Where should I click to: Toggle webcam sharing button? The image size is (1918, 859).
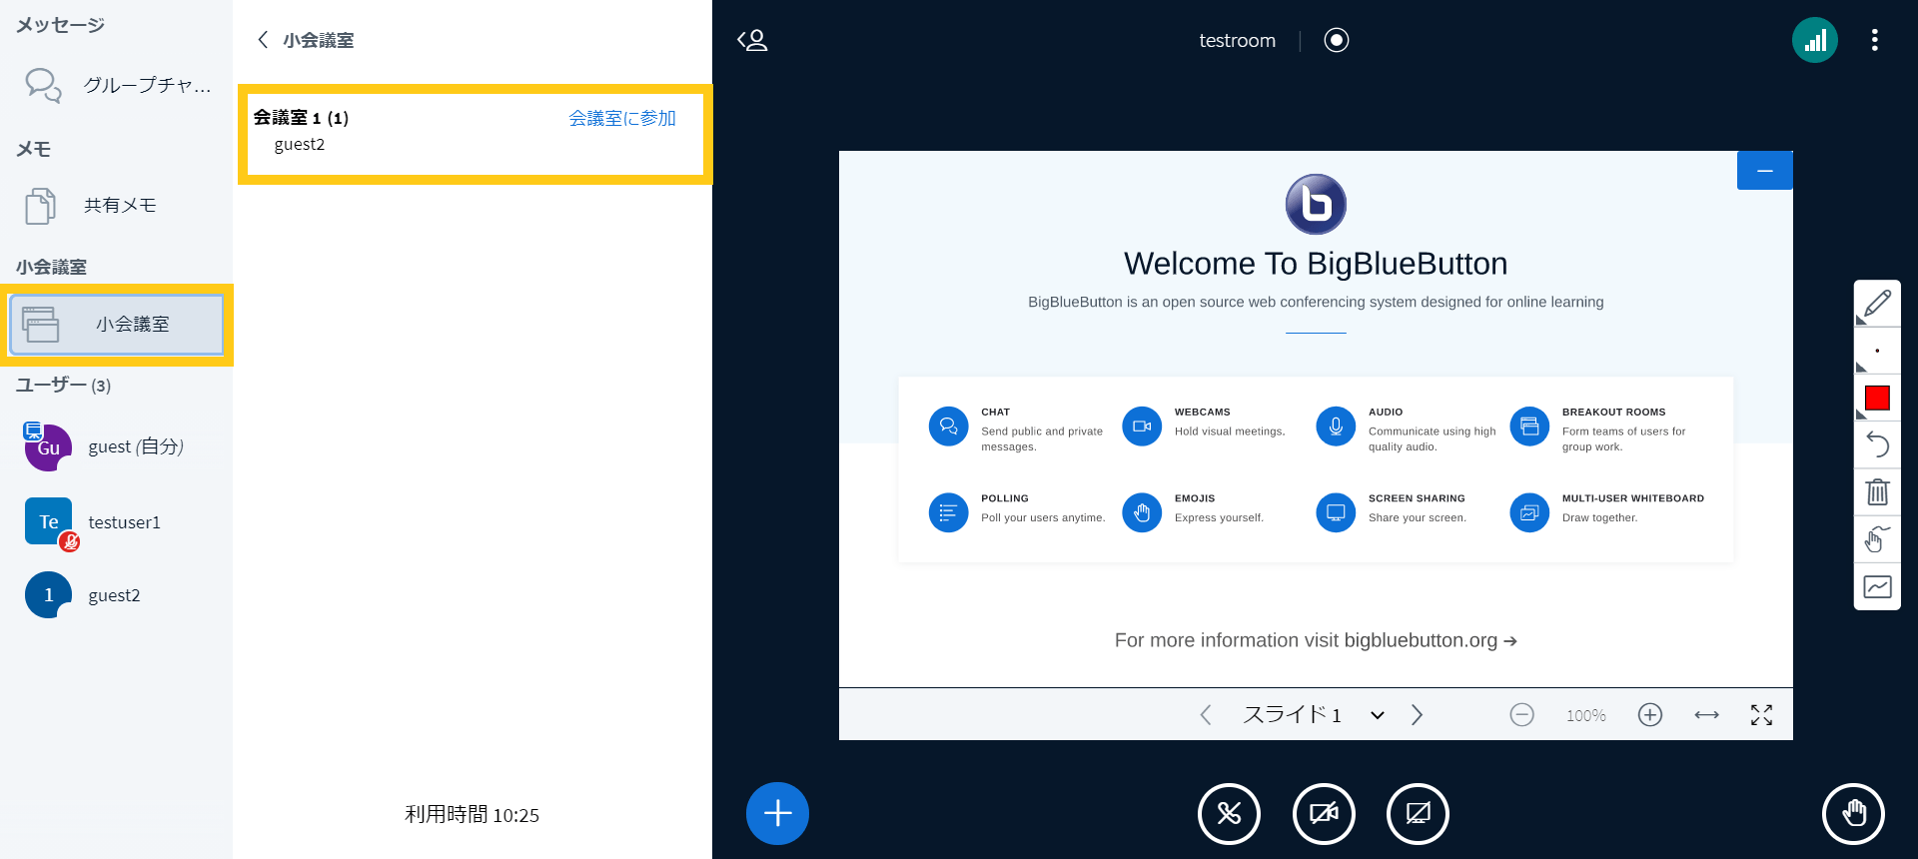pyautogui.click(x=1324, y=814)
